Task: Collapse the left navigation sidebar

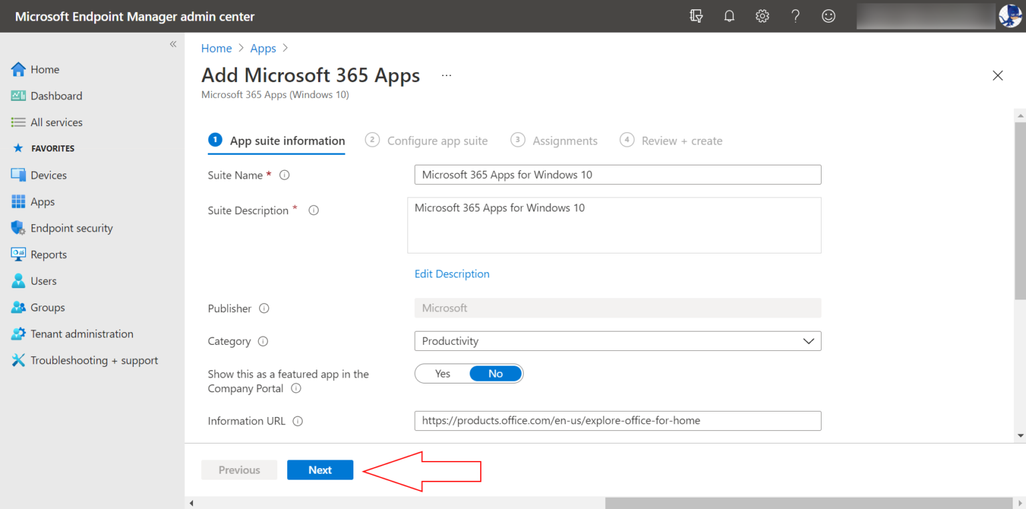Action: click(x=173, y=44)
